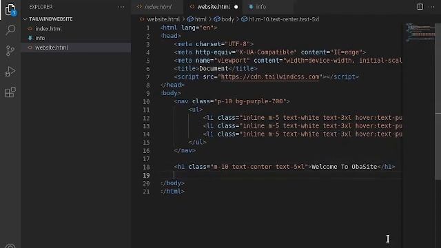Click the code minimap preview
This screenshot has width=441, height=248.
pos(420,32)
